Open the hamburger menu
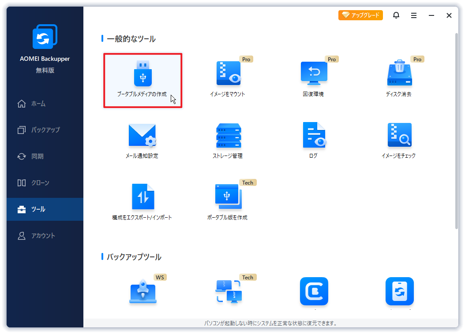 [x=413, y=15]
